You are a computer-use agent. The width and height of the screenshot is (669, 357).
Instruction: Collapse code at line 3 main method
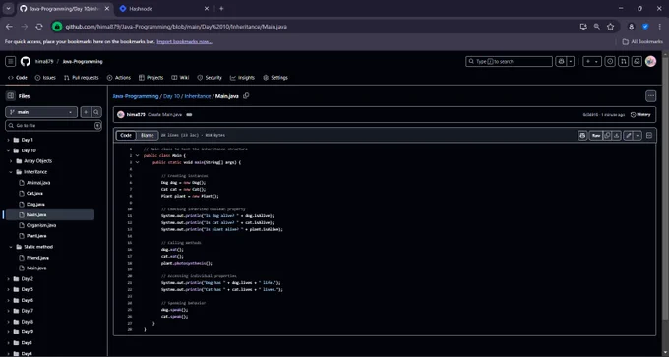click(137, 162)
